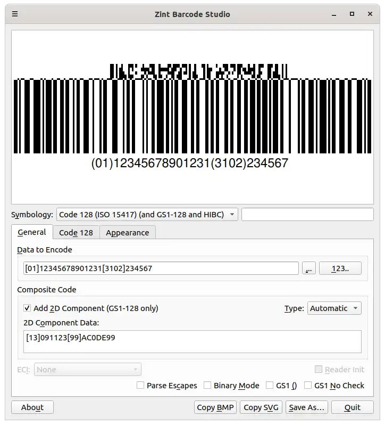Screen dimensions: 385x425
Task: Open the composite Type Automatic dropdown
Action: (x=334, y=308)
